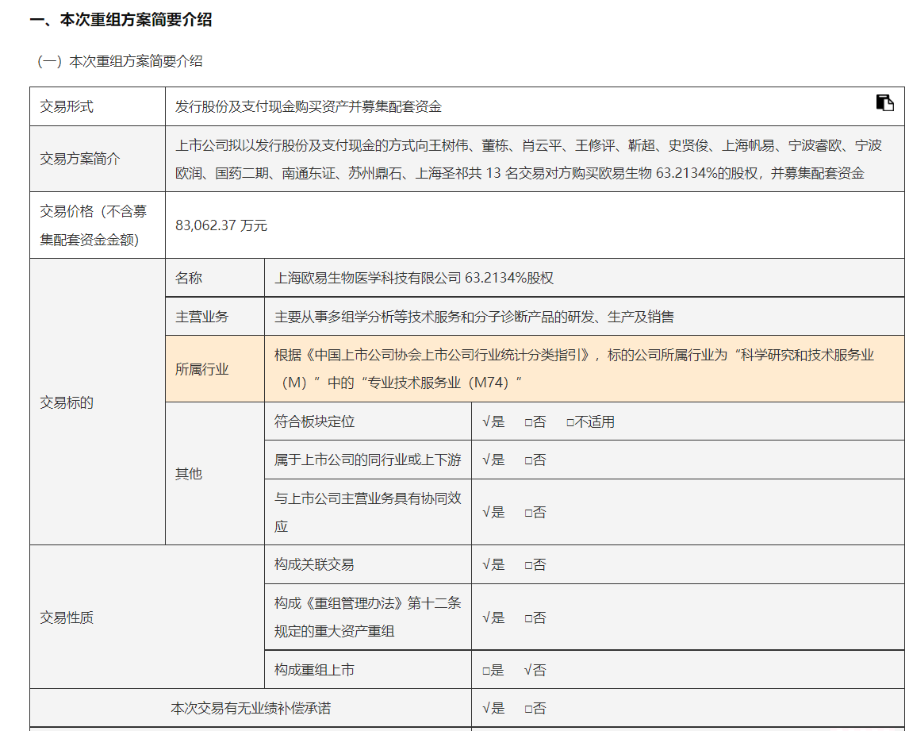This screenshot has height=731, width=909.
Task: Check 否 for 属于上市公司的同行业或上下游
Action: tap(535, 460)
